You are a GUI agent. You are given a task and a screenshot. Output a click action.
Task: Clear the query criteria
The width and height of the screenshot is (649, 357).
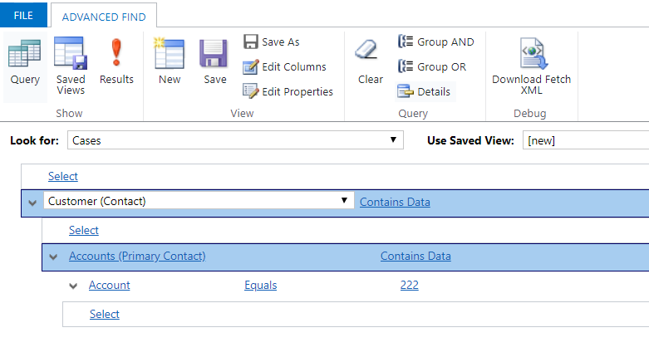[370, 62]
